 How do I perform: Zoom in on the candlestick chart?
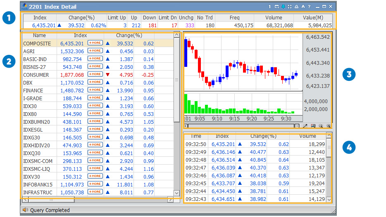click(x=329, y=126)
